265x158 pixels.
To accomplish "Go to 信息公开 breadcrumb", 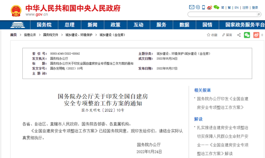I will [x=30, y=35].
